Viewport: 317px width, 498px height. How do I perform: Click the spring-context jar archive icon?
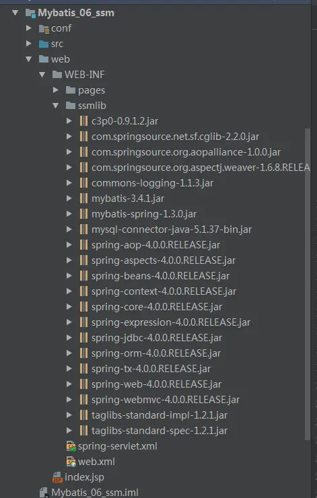pyautogui.click(x=84, y=291)
